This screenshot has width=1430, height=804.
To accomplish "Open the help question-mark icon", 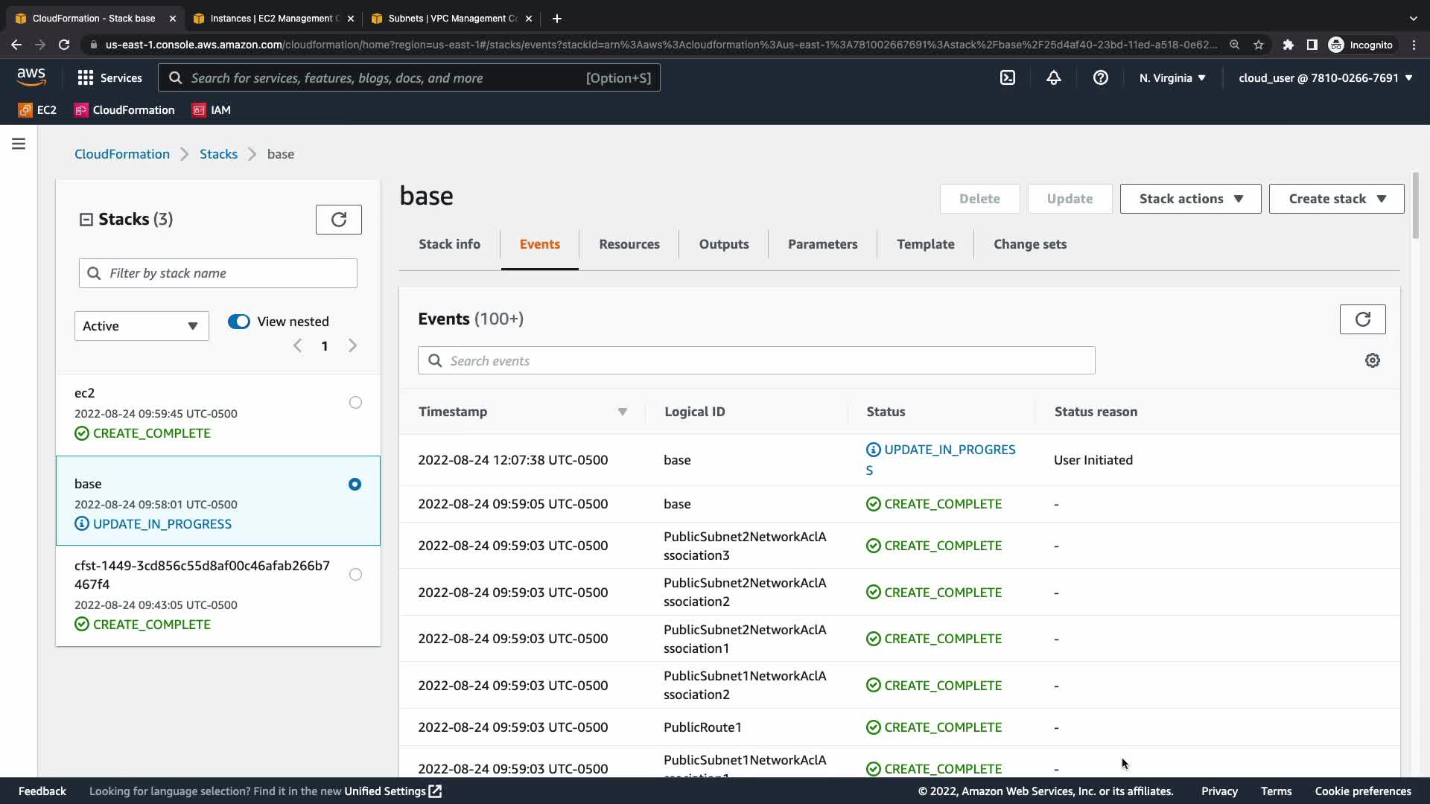I will pyautogui.click(x=1100, y=77).
